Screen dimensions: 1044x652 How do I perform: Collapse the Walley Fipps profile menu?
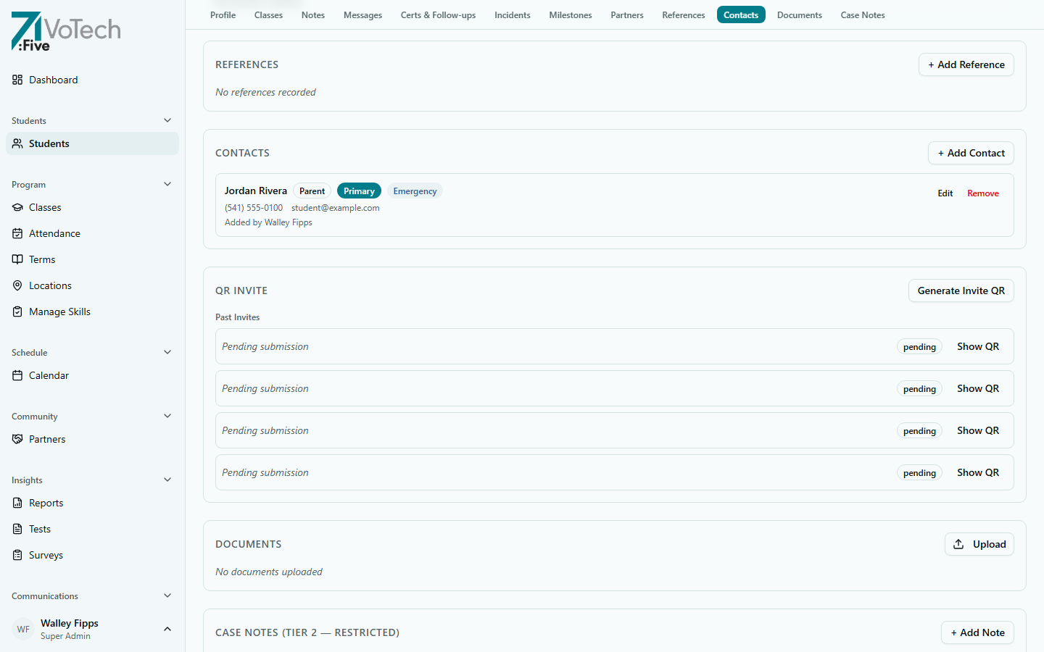pyautogui.click(x=167, y=629)
